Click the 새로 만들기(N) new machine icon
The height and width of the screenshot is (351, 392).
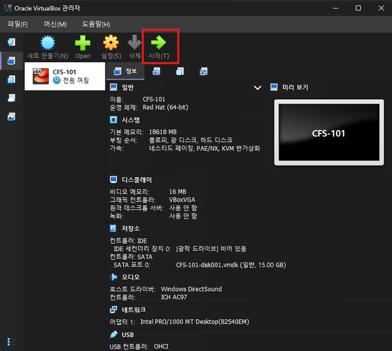(47, 44)
